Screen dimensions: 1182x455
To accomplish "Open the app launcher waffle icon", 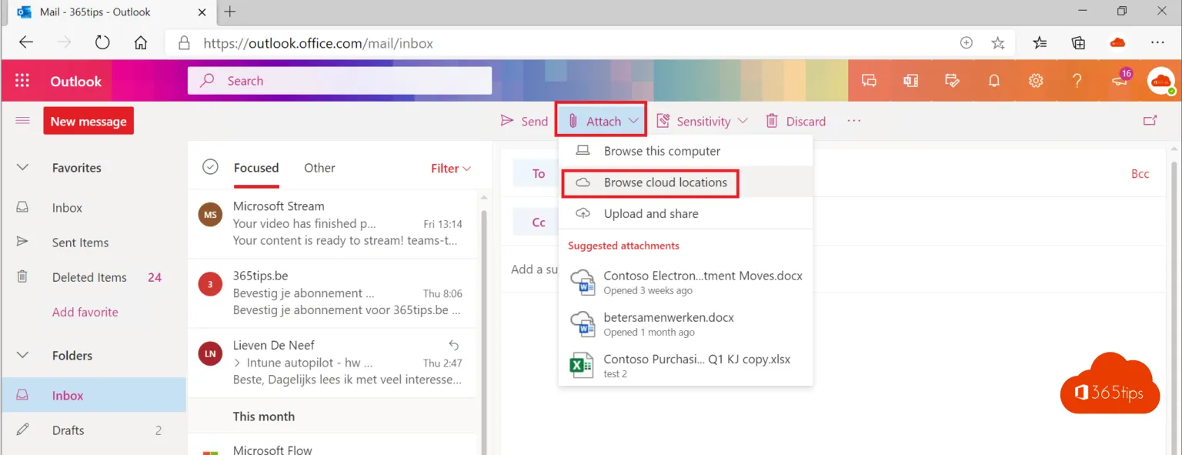I will (x=22, y=81).
